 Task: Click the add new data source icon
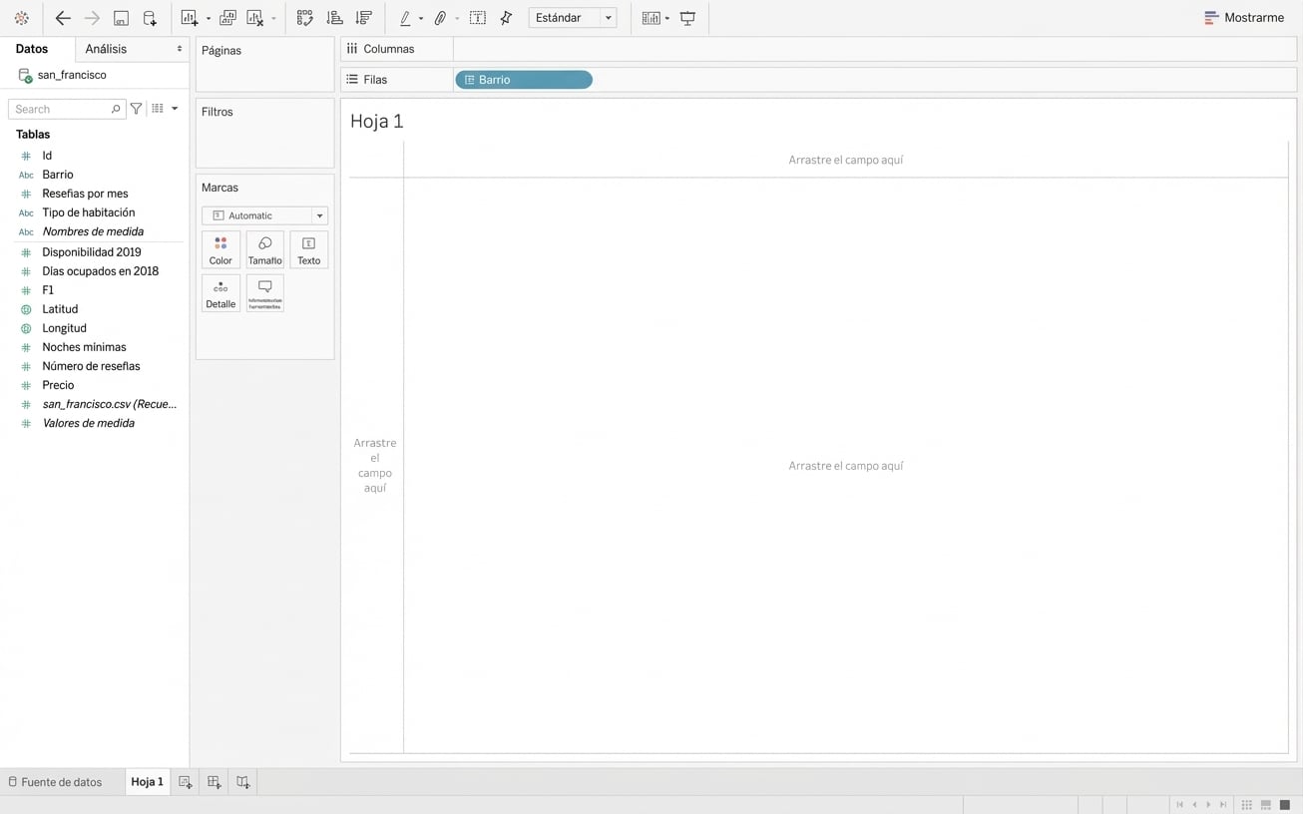point(150,18)
